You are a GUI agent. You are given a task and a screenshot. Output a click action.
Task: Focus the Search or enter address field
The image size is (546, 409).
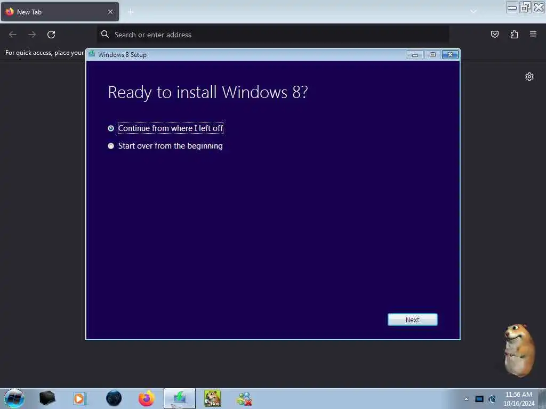(272, 35)
